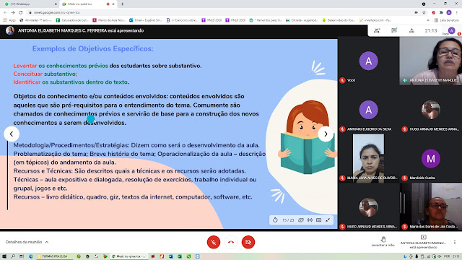Select Maria Livia Alves video tile
The height and width of the screenshot is (260, 462).
369,159
